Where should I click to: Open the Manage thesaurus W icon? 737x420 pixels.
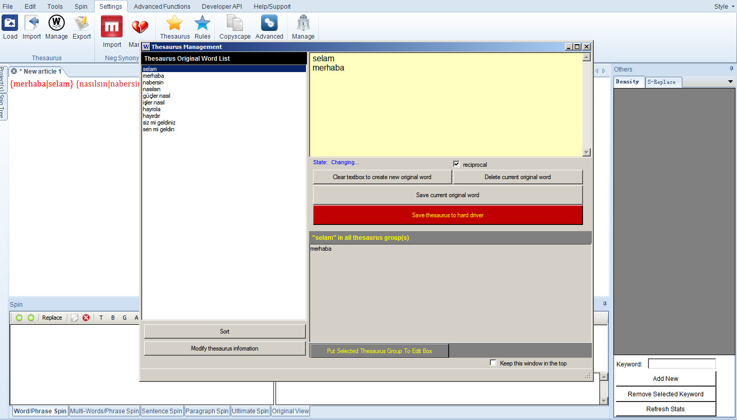(x=56, y=24)
